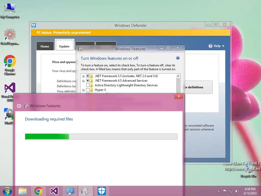
Task: Click the Start orb on taskbar
Action: coord(7,191)
